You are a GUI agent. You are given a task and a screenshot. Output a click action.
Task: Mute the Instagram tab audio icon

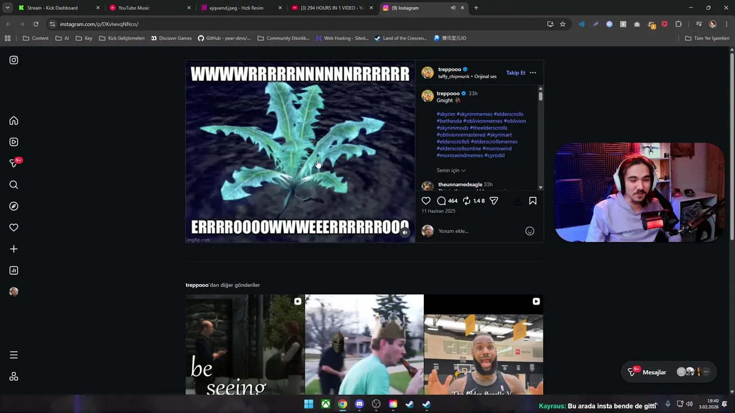pos(453,8)
